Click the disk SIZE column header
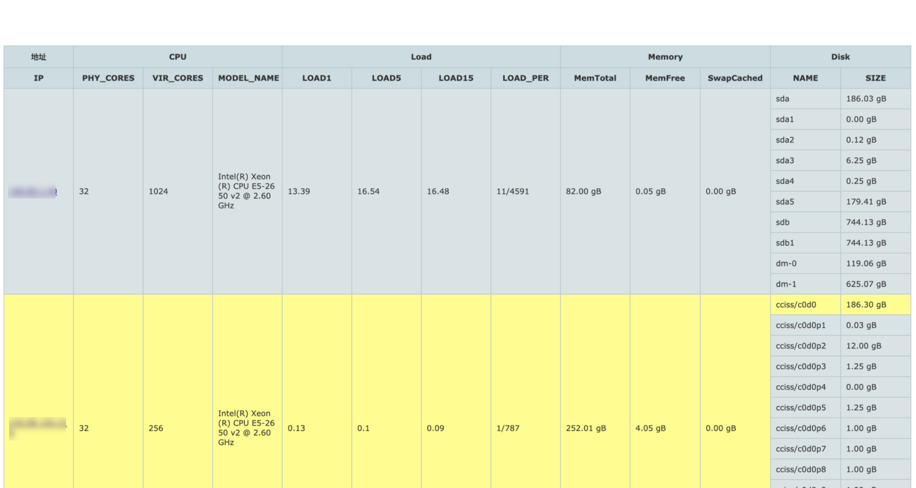The height and width of the screenshot is (488, 916). click(876, 78)
